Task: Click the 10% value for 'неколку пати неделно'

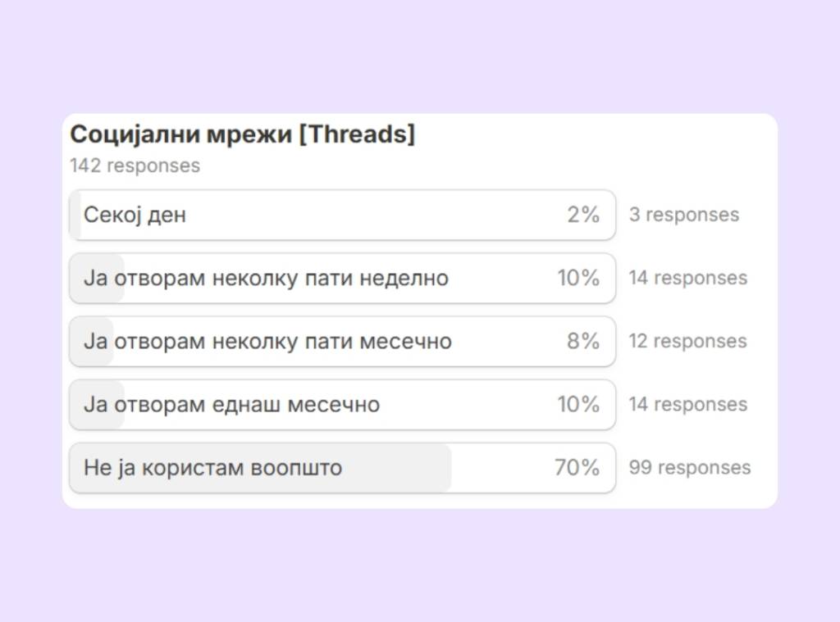Action: click(578, 278)
